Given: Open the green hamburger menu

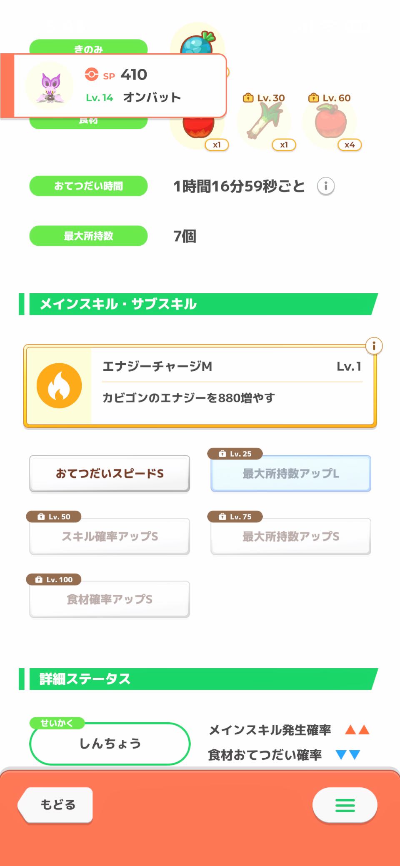Looking at the screenshot, I should tap(345, 805).
